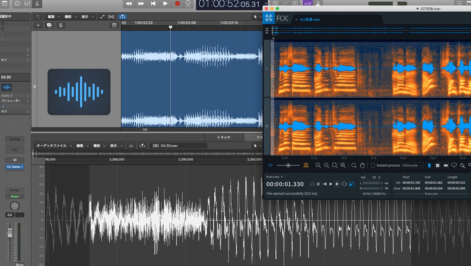Add a new track with the plus button
The height and width of the screenshot is (266, 471).
point(38,25)
